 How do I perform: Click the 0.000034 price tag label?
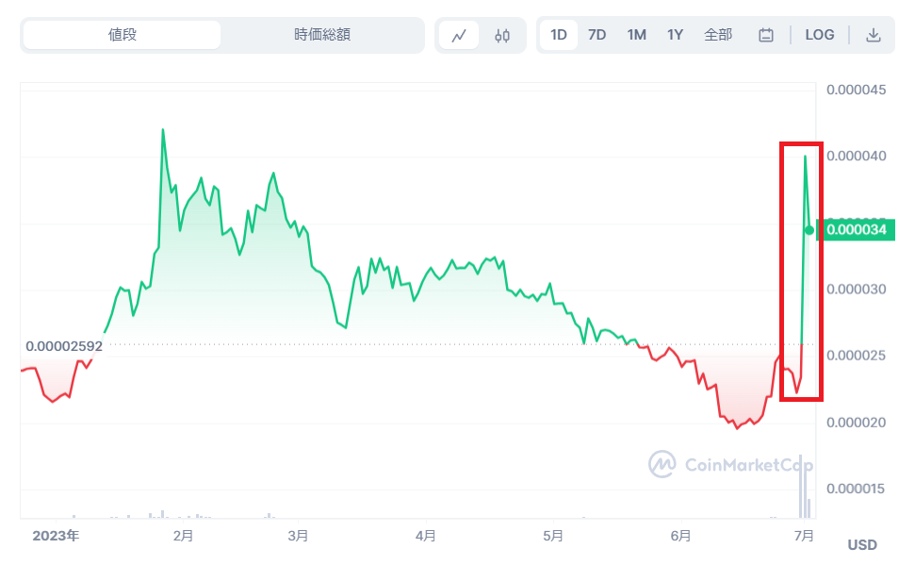coord(858,228)
